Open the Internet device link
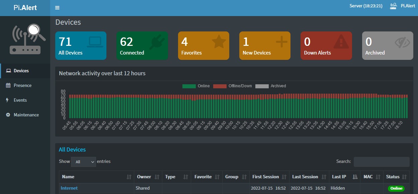 click(x=69, y=188)
